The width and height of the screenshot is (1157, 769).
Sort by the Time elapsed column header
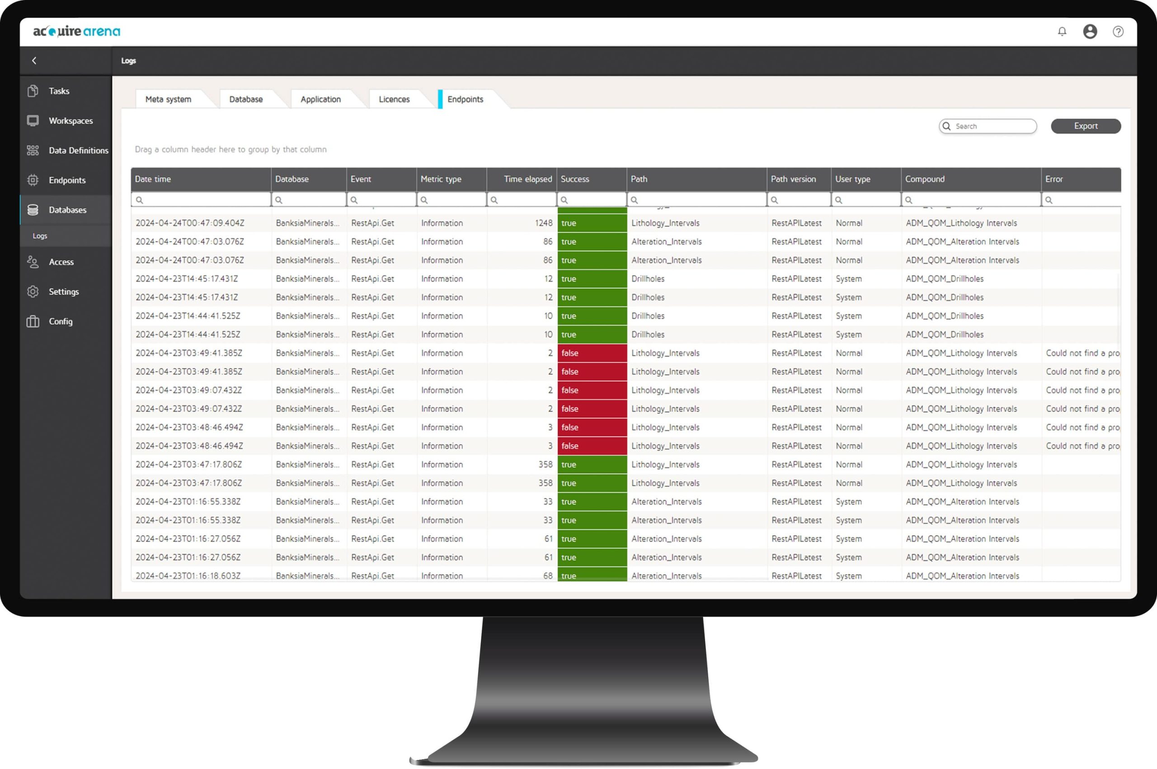(527, 179)
